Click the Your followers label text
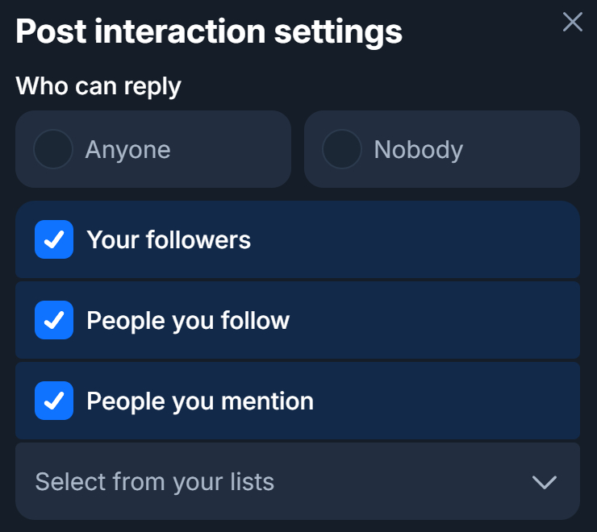 169,239
